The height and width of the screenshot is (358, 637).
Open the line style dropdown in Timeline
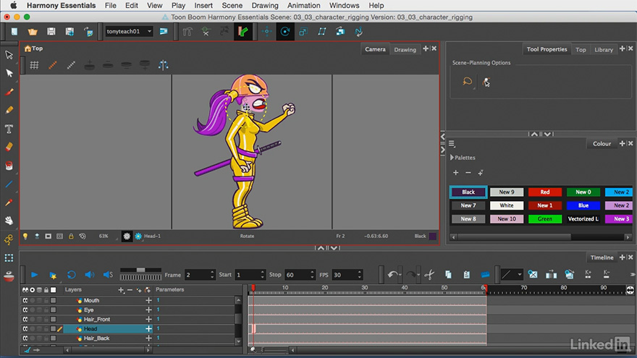click(x=511, y=275)
